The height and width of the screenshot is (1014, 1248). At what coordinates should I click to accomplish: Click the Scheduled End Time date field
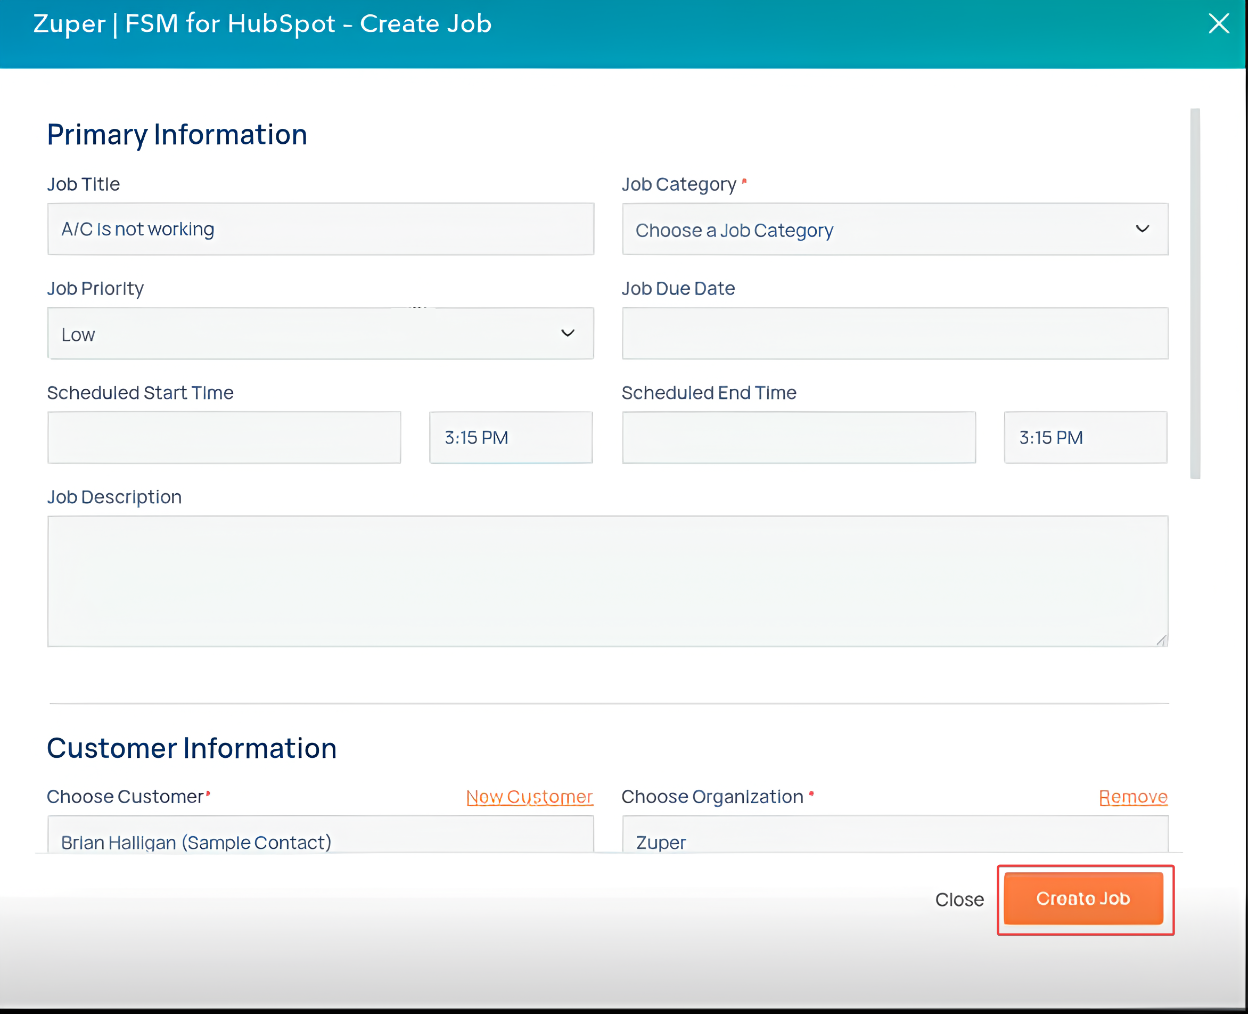[799, 437]
